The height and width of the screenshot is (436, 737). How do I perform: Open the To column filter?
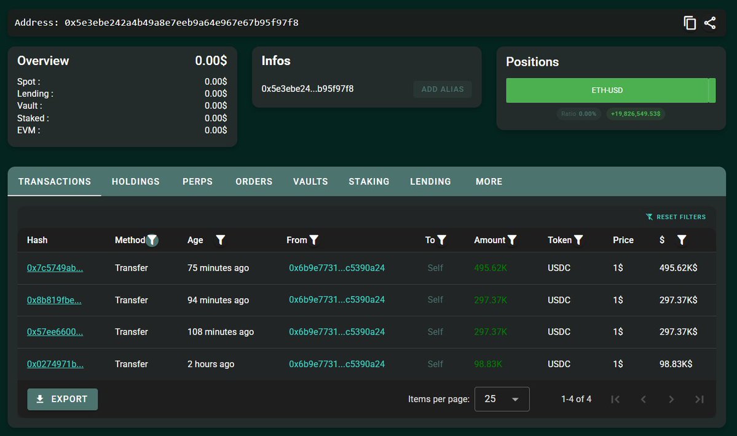(x=441, y=240)
